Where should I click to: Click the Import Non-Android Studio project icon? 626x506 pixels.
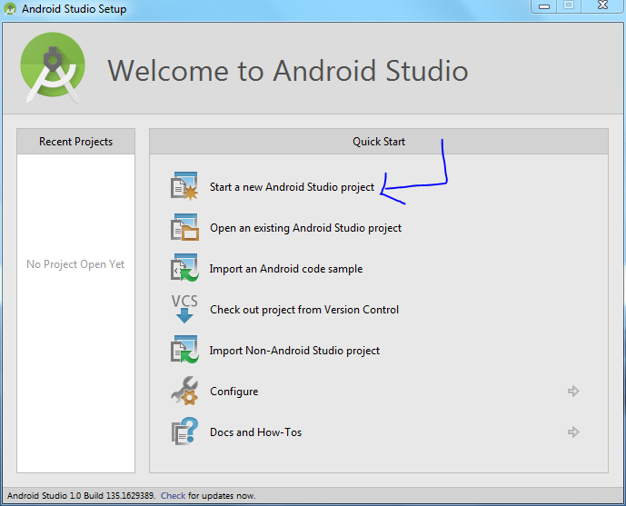pyautogui.click(x=184, y=350)
